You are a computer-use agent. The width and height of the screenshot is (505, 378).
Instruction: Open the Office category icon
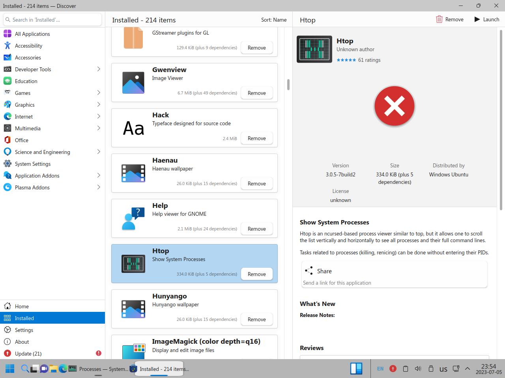click(7, 140)
